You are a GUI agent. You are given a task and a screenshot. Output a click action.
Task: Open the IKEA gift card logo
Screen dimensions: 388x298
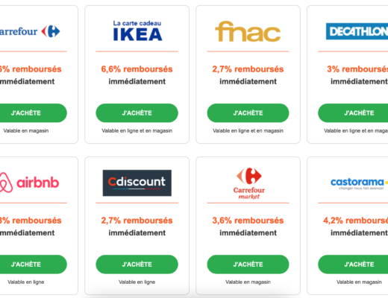point(137,31)
